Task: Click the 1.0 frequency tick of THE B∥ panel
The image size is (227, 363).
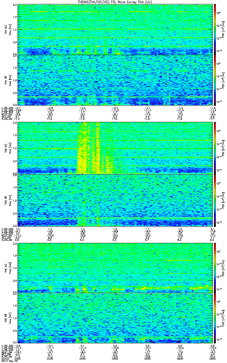Action: tap(15, 318)
